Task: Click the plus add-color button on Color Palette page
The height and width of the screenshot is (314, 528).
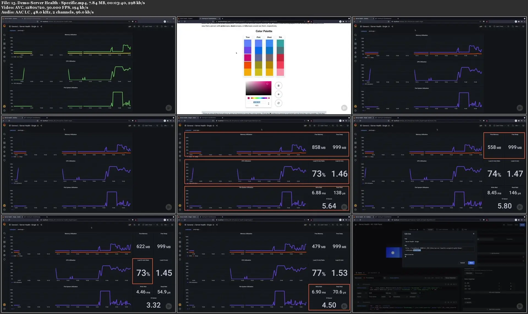Action: pos(278,94)
